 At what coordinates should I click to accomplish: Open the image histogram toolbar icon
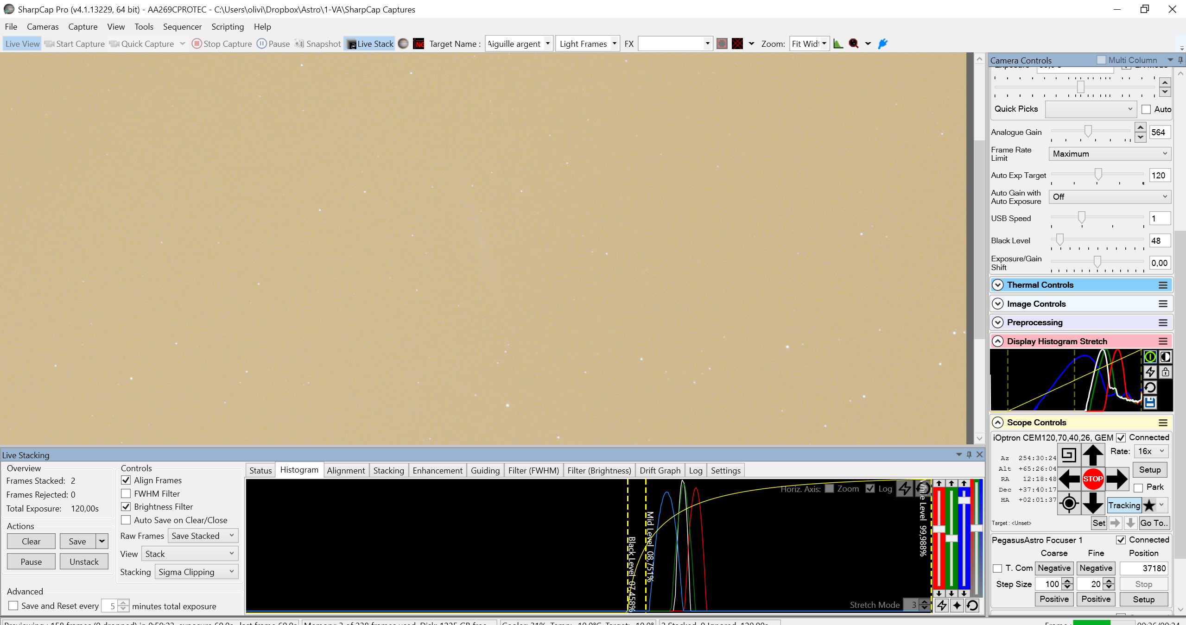click(x=838, y=44)
